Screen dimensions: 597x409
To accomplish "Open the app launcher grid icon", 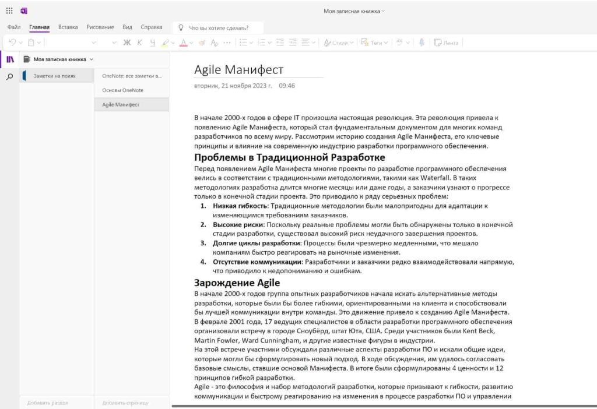I will point(9,10).
